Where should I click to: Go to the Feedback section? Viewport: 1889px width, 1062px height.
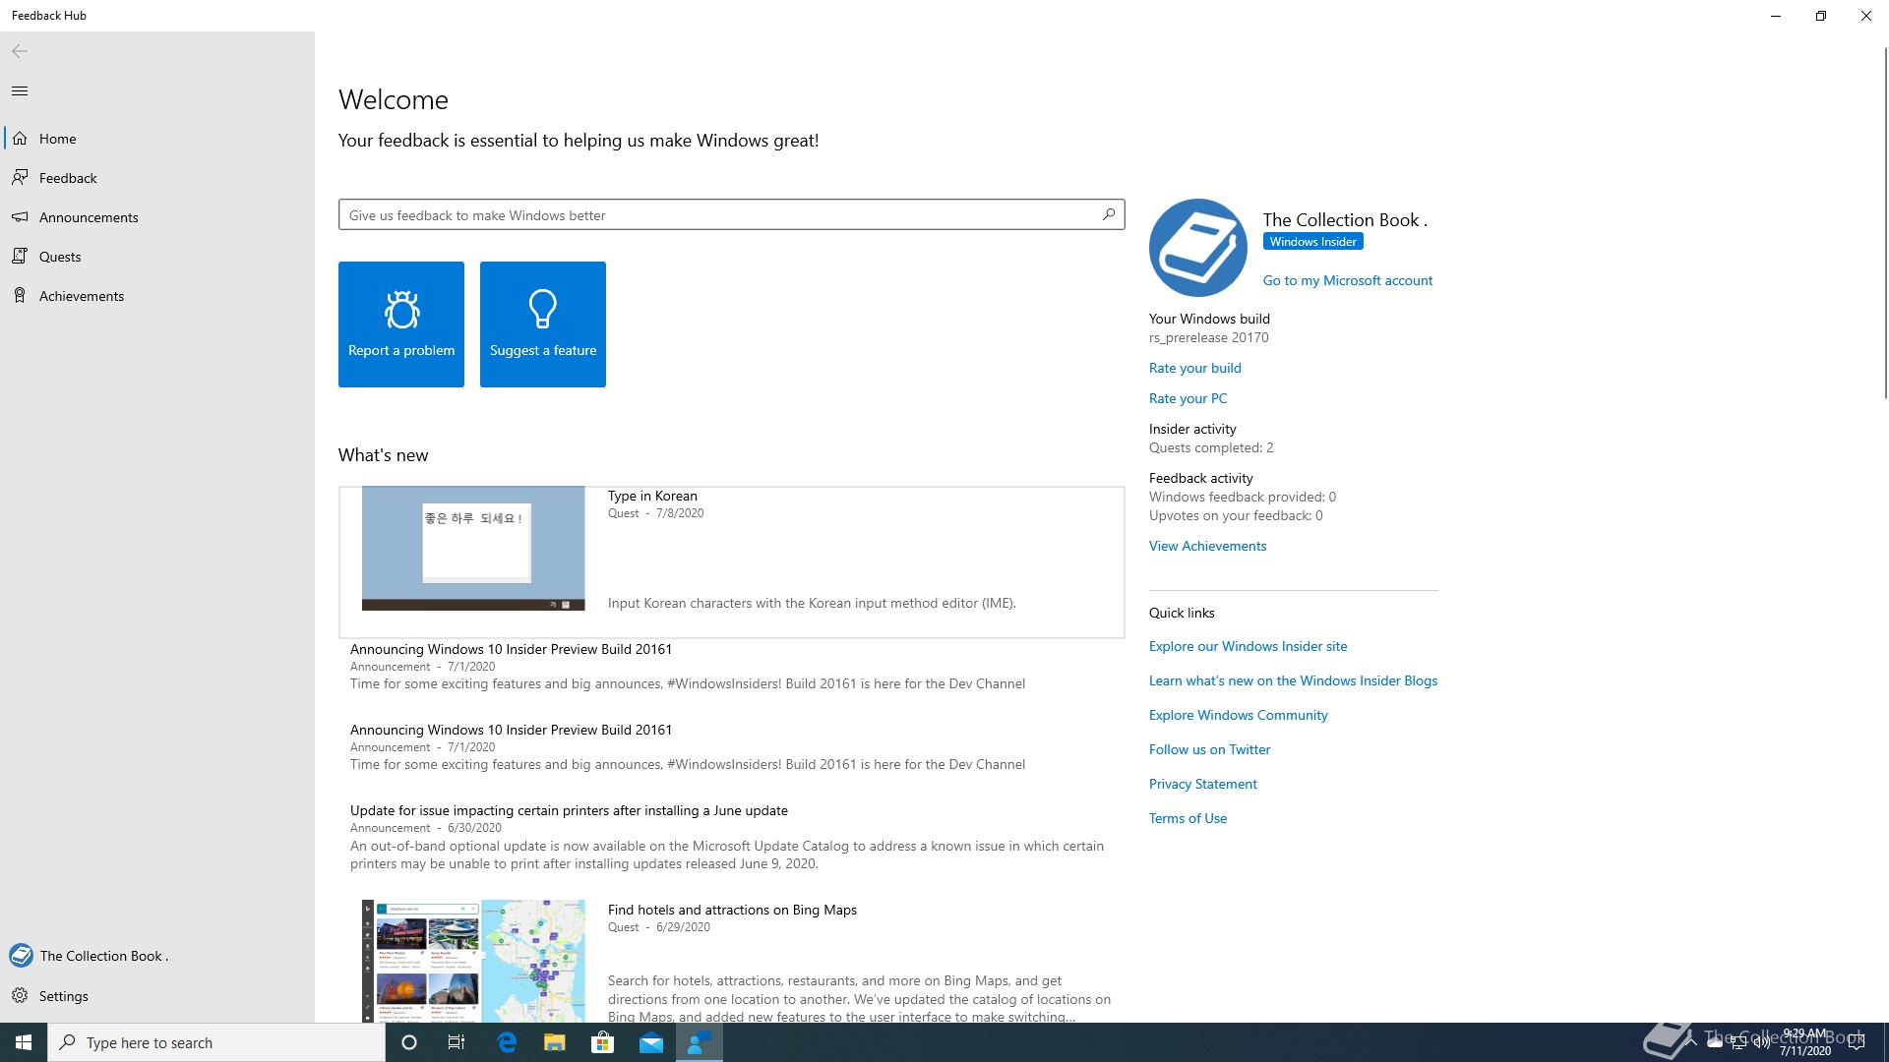(157, 178)
